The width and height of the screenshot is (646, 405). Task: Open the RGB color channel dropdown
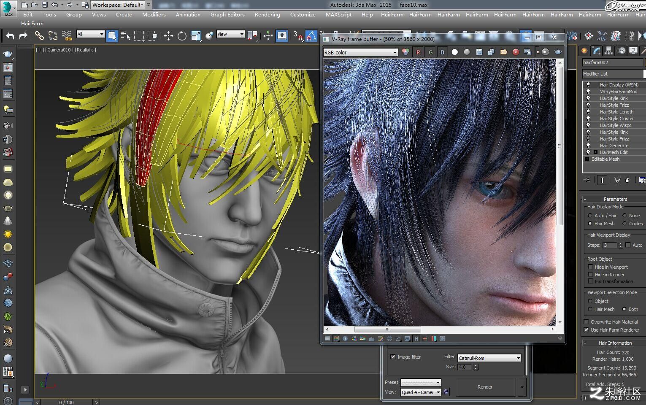360,52
